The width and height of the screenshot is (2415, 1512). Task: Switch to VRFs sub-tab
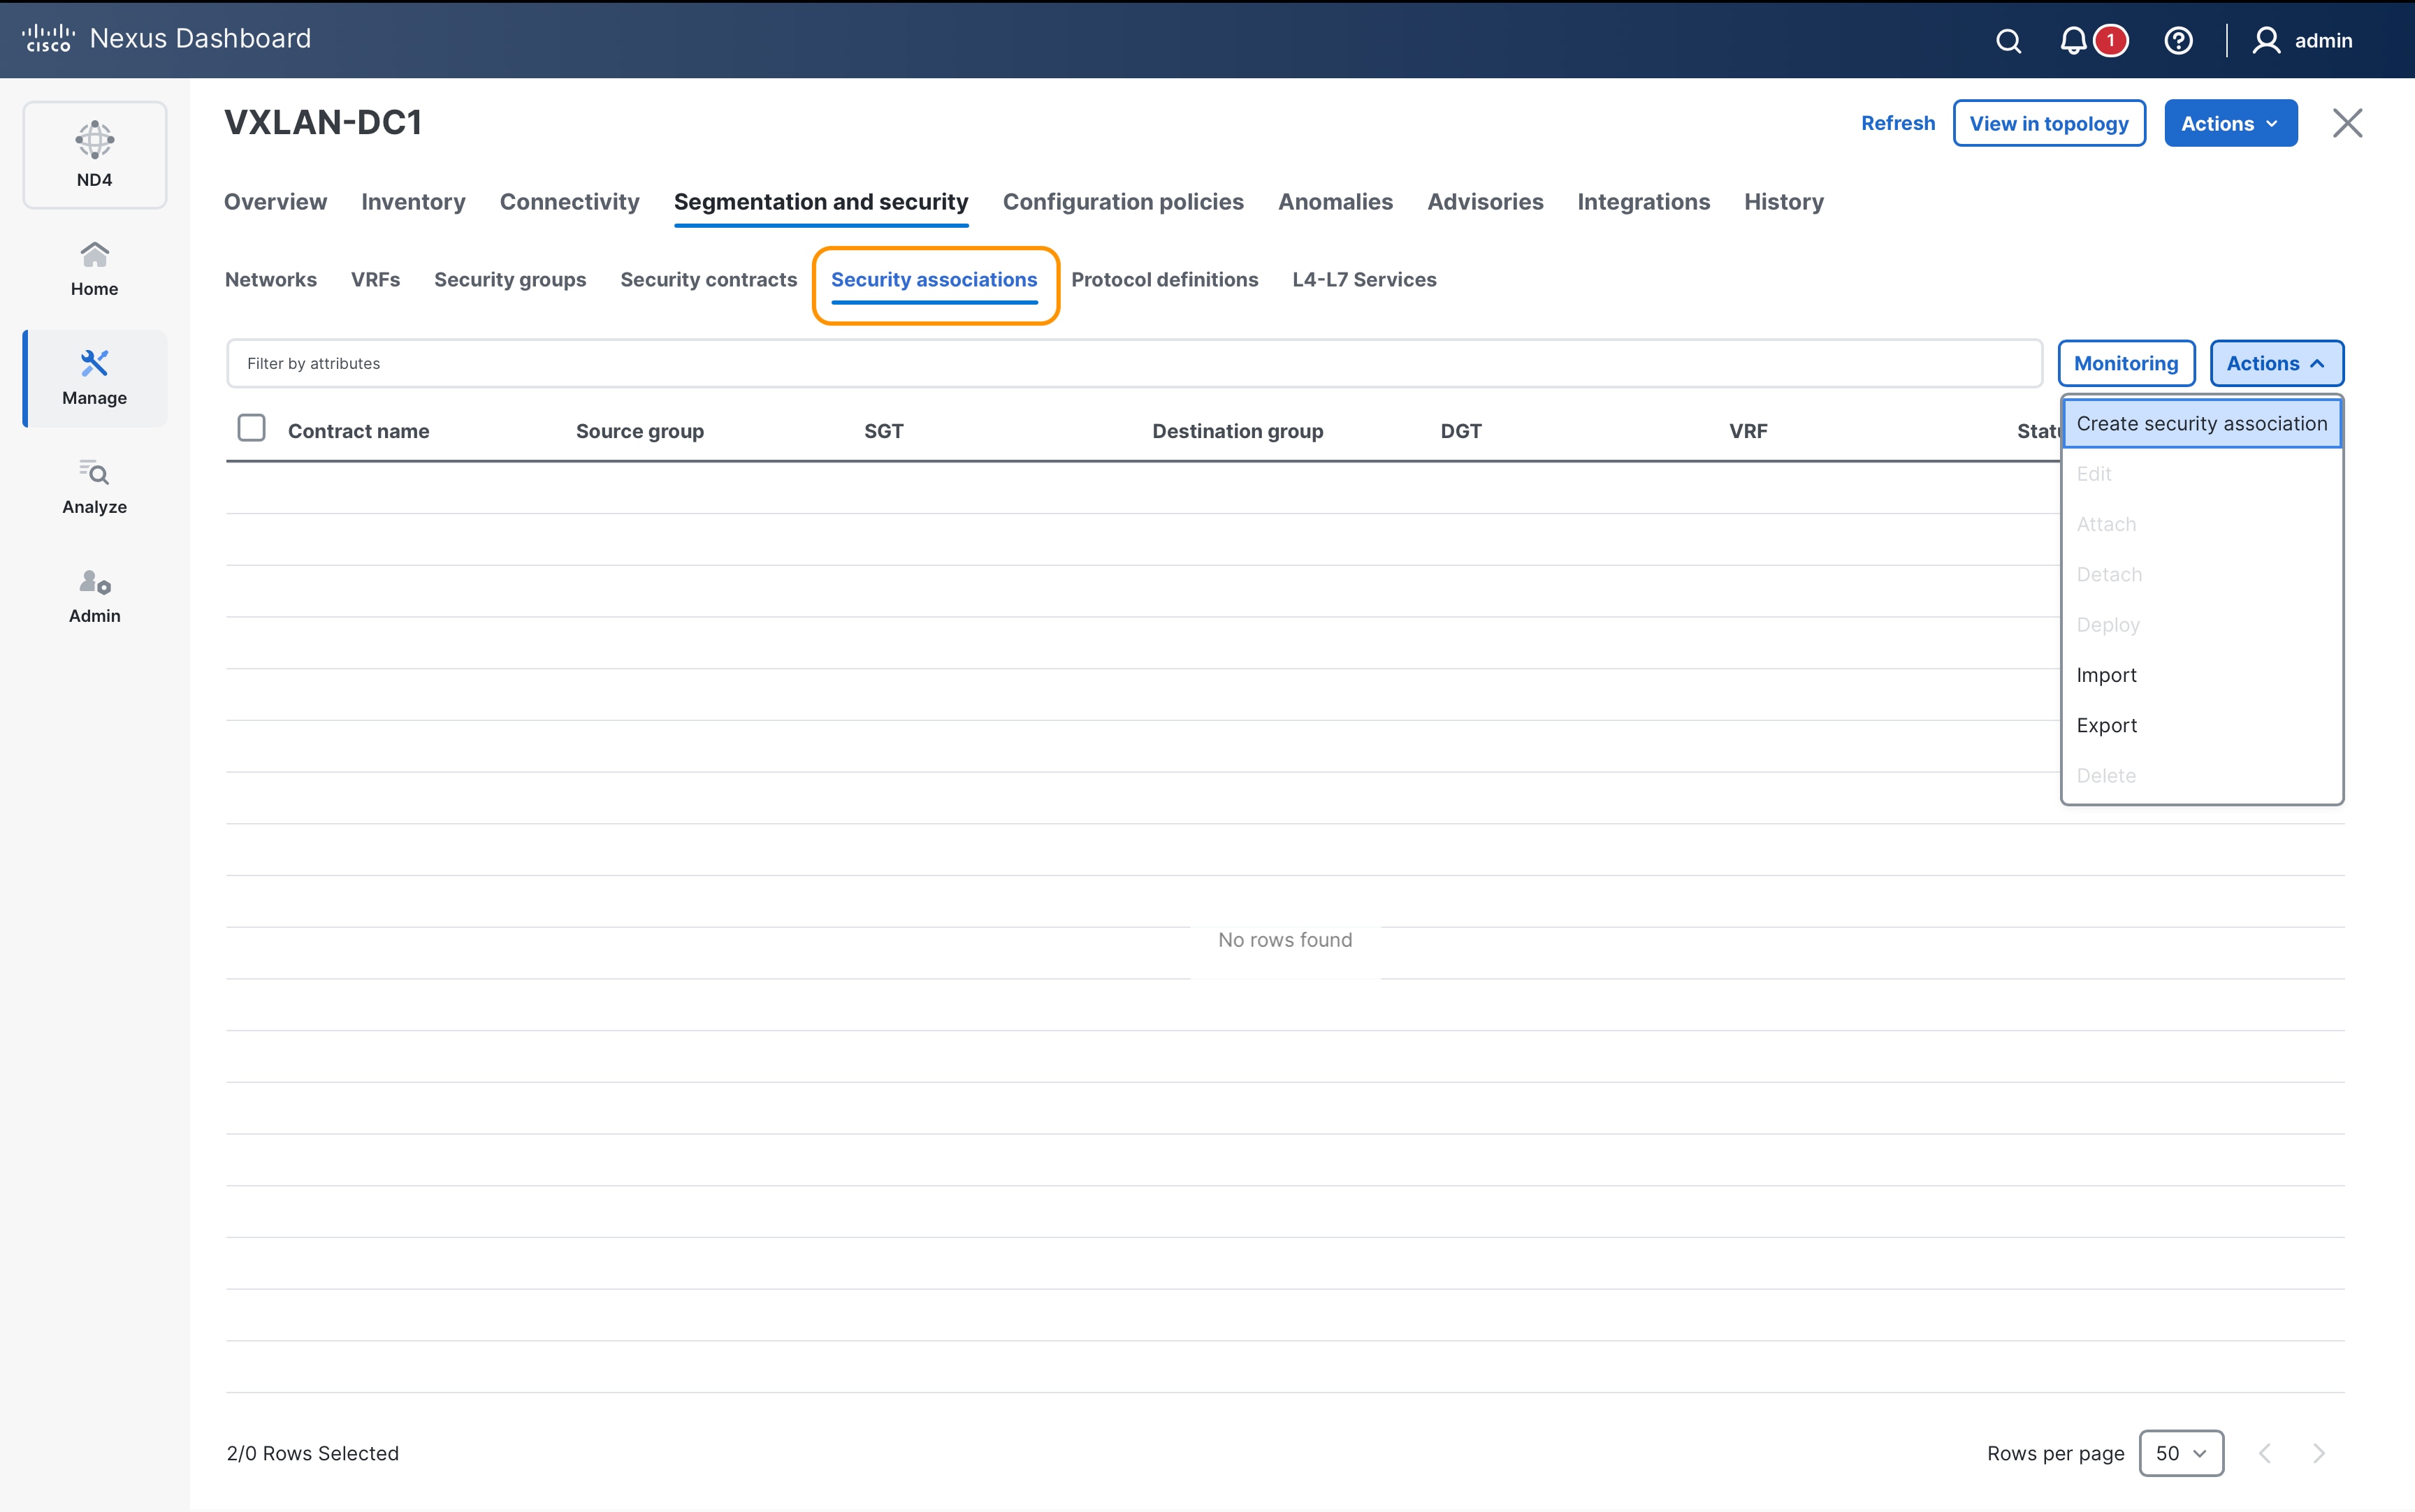(375, 280)
